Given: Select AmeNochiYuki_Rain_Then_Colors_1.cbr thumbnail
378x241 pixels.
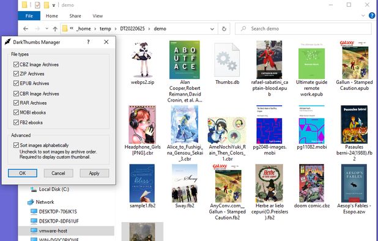Looking at the screenshot, I should coord(227,130).
